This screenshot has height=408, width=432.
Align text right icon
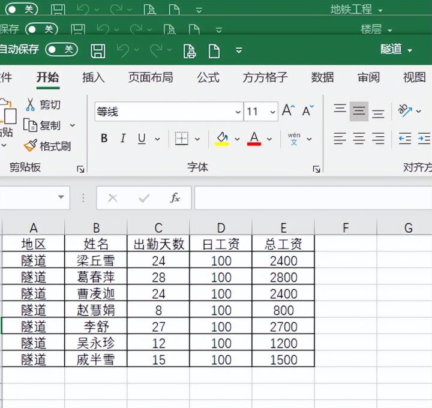tap(378, 138)
